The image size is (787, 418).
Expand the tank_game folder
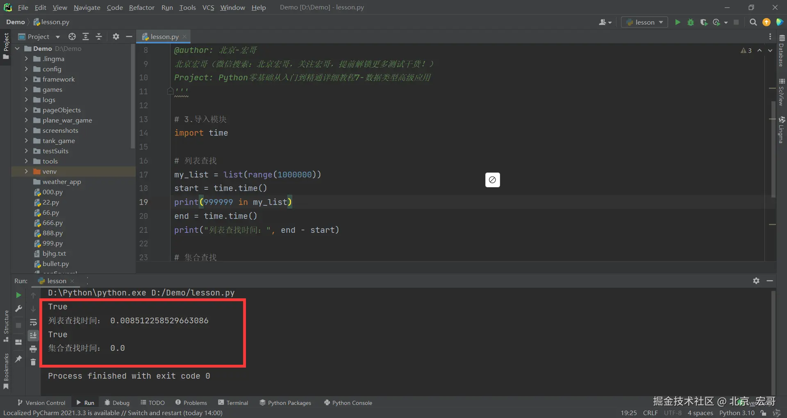(26, 141)
